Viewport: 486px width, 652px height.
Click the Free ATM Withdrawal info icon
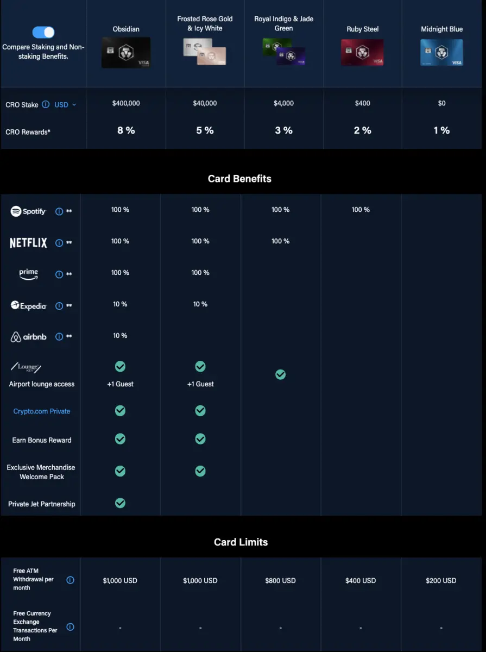tap(70, 580)
